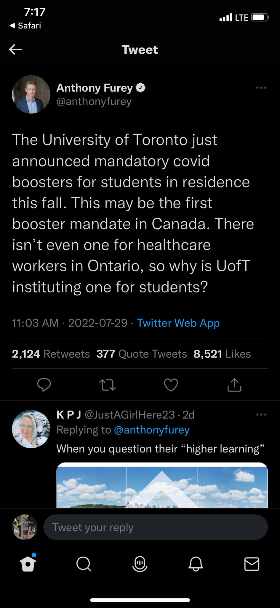280x608 pixels.
Task: Tap the Tweet your reply field
Action: pyautogui.click(x=155, y=527)
